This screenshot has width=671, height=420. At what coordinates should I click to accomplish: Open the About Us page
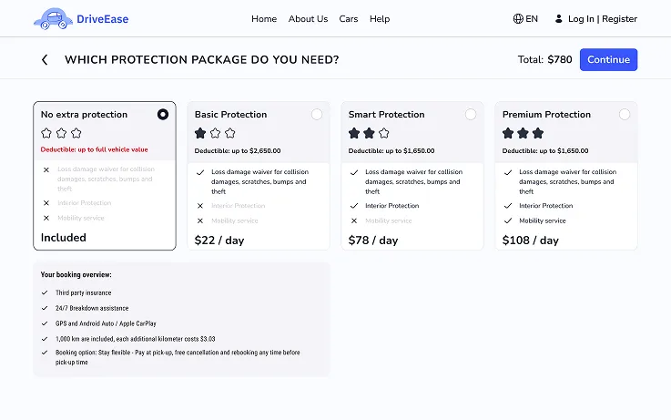[x=308, y=18]
